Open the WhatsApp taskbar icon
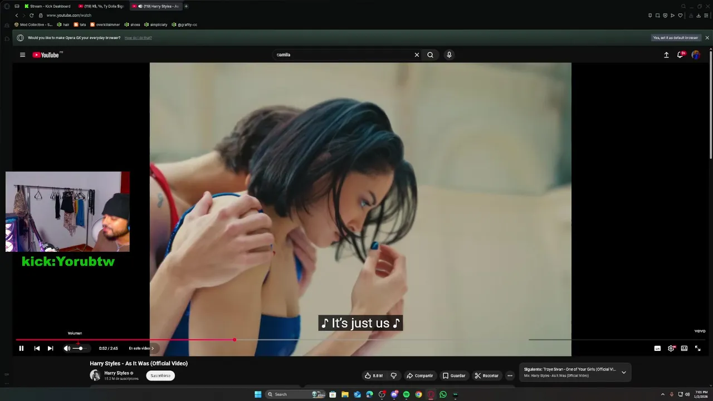Screen dimensions: 713x401 pos(443,394)
